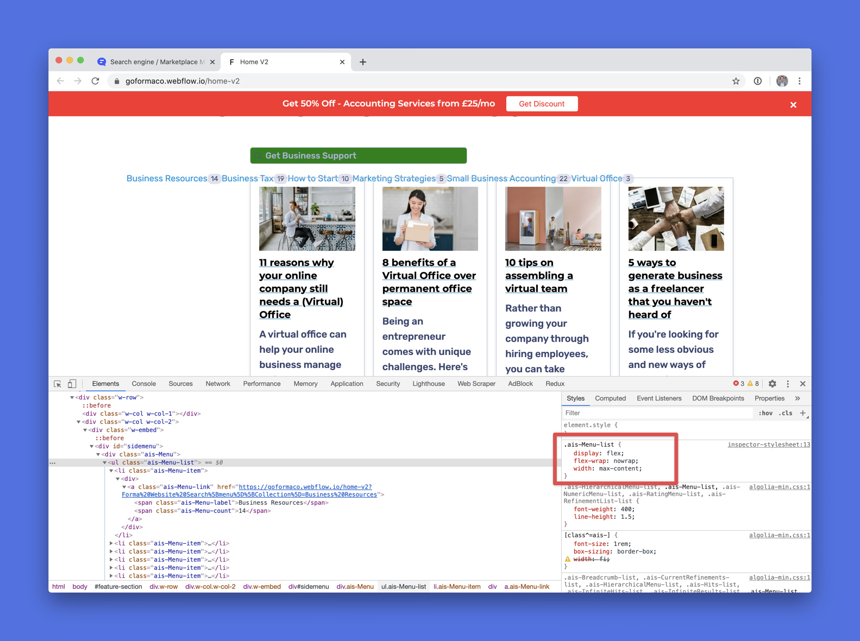Open the 11 reasons article thumbnail
This screenshot has width=860, height=641.
(307, 219)
